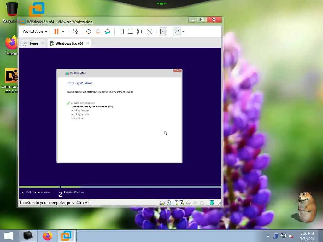Screen dimensions: 323x242
Task: Click the 'Installing Windows' heading
Action: [x=79, y=83]
